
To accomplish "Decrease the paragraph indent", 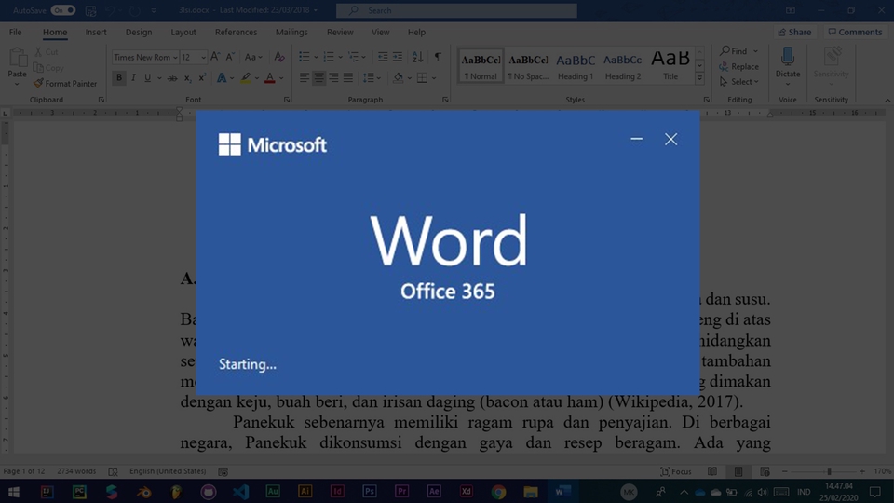I will coord(383,57).
